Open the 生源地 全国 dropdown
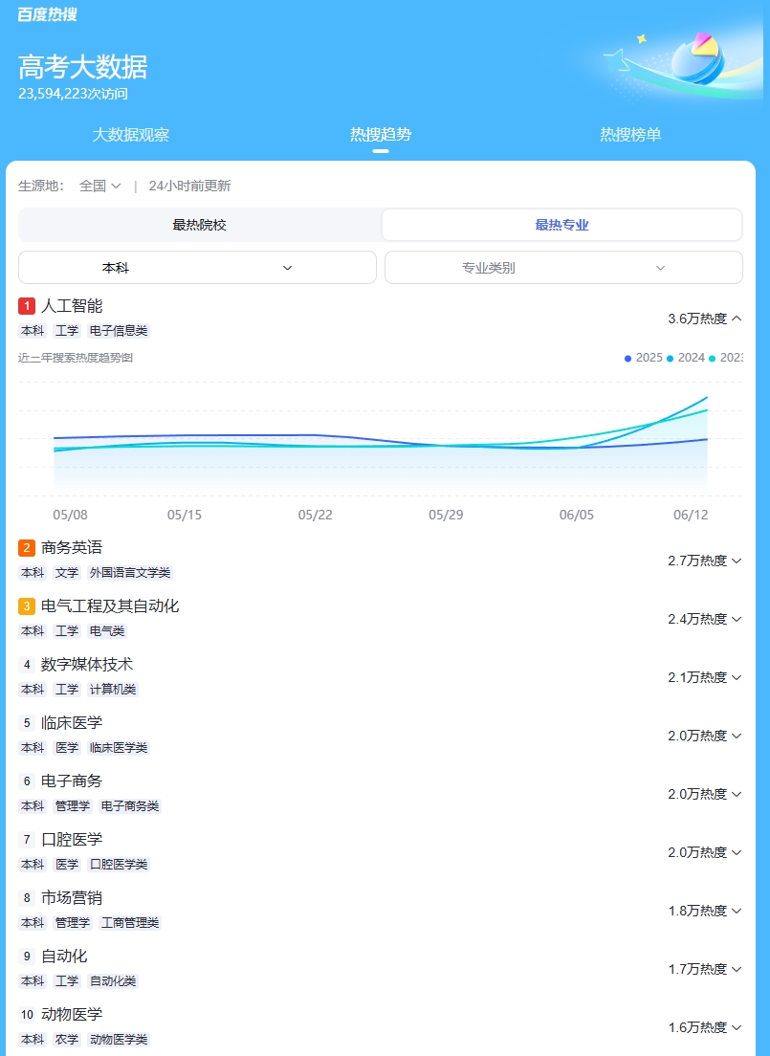This screenshot has width=770, height=1056. (99, 187)
